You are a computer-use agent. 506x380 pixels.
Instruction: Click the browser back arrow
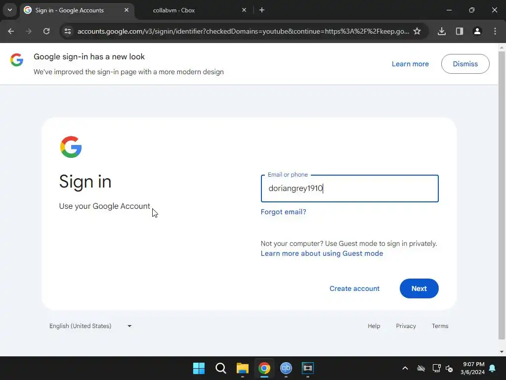pos(11,31)
